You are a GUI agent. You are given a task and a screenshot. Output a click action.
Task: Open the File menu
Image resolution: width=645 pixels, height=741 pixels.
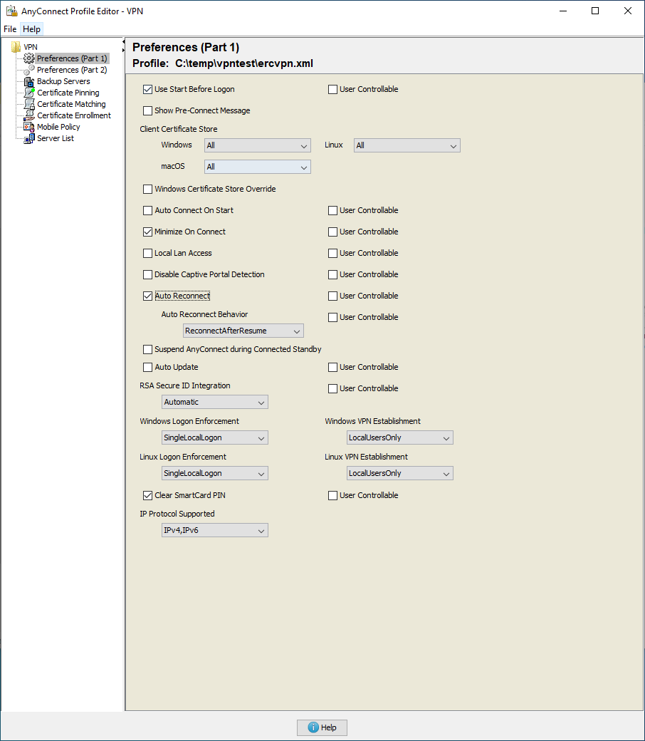tap(10, 29)
